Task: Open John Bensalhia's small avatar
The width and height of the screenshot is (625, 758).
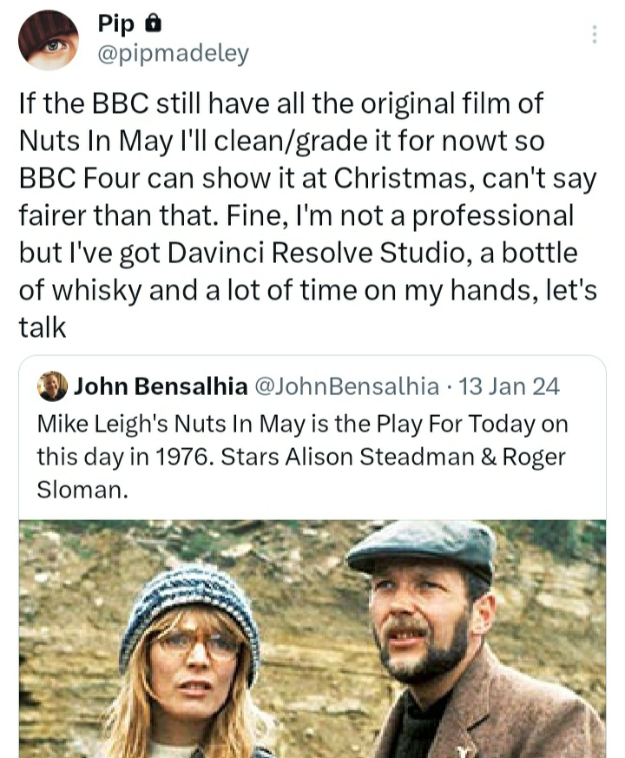Action: point(54,386)
